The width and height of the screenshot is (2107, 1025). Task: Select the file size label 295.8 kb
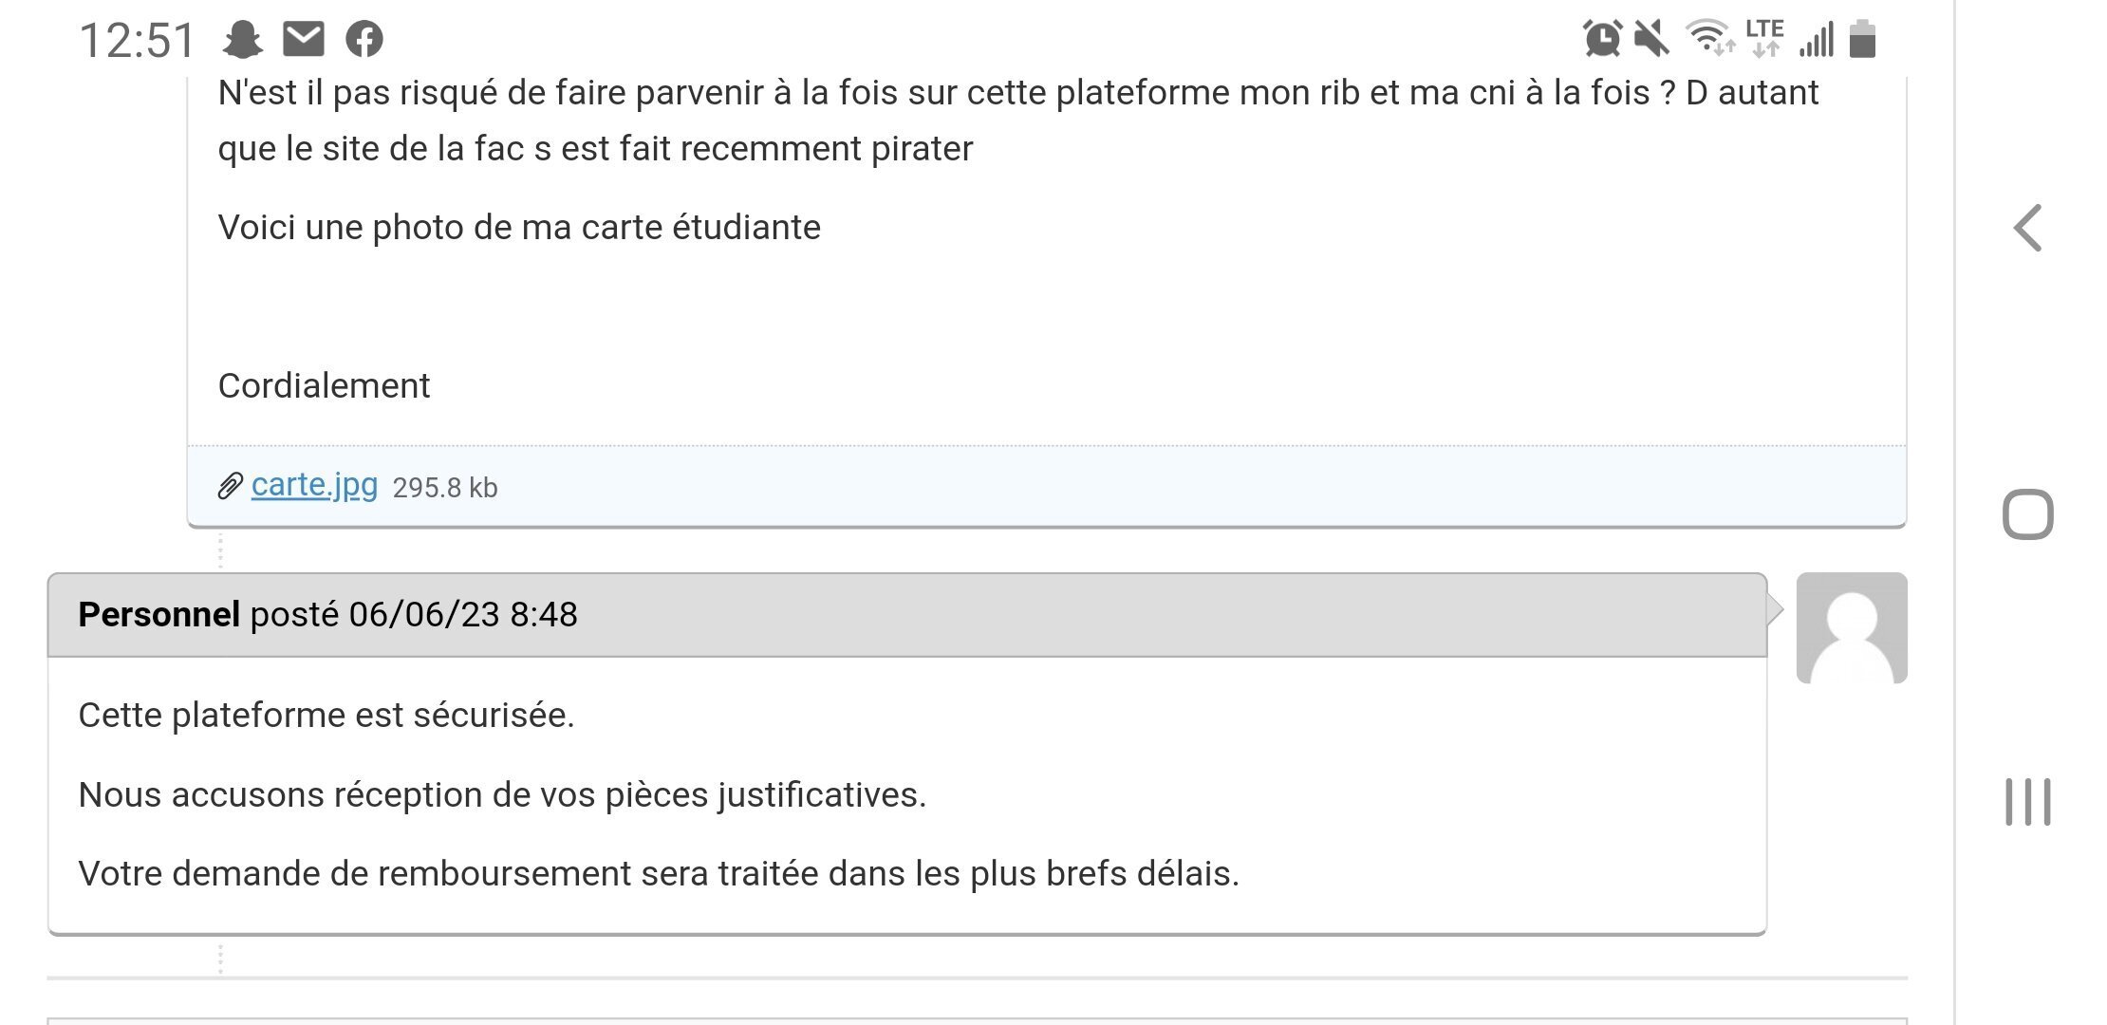click(446, 487)
